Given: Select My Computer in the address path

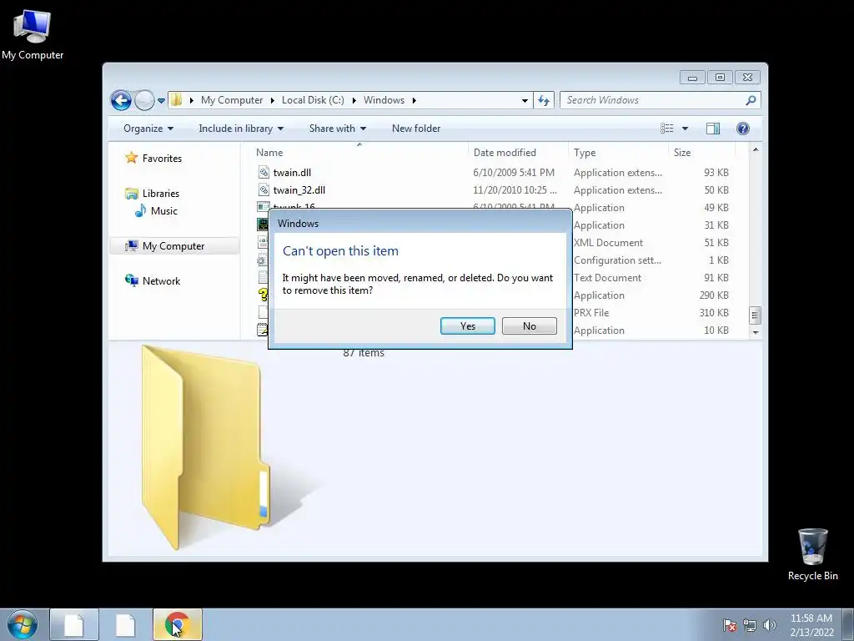Looking at the screenshot, I should click(232, 100).
